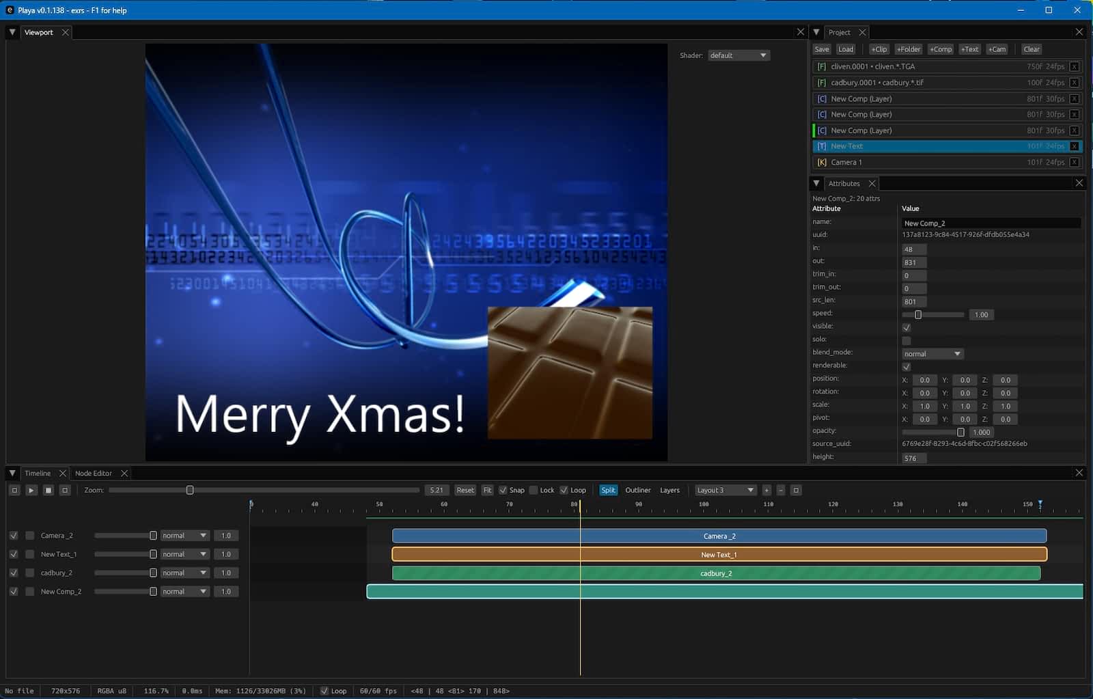Collapse the Attributes panel with its triangle
The width and height of the screenshot is (1093, 699).
816,183
